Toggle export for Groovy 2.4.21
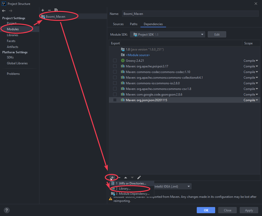Image resolution: width=262 pixels, height=216 pixels. [x=115, y=60]
